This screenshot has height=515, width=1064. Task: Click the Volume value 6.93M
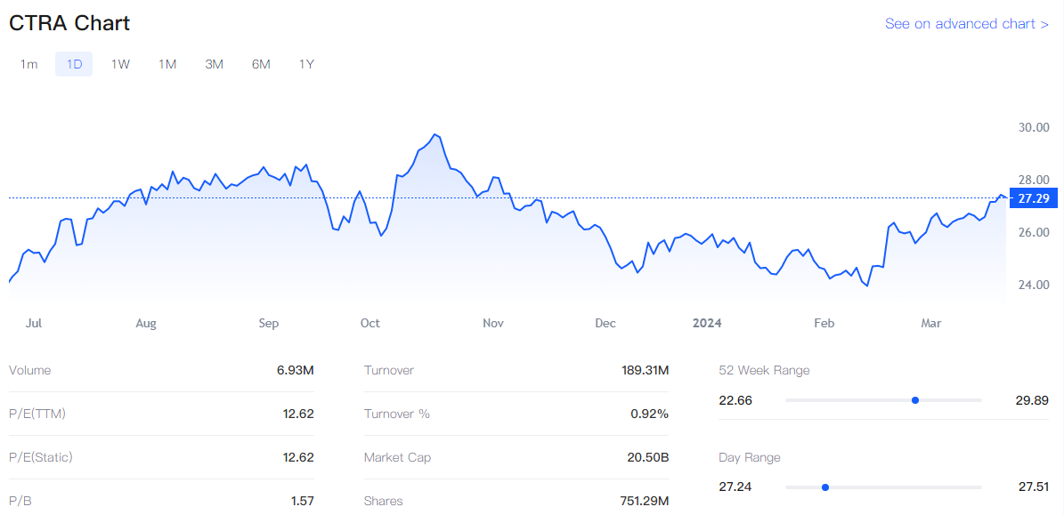pyautogui.click(x=296, y=370)
